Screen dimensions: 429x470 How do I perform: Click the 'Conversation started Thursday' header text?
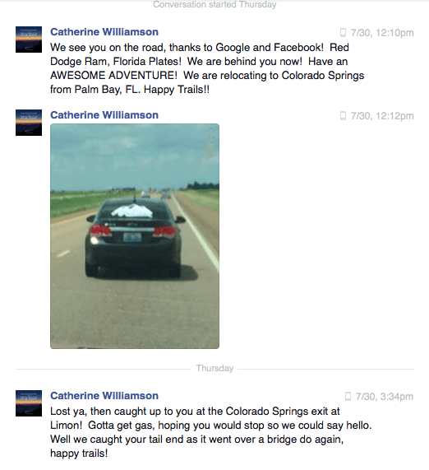coord(214,4)
